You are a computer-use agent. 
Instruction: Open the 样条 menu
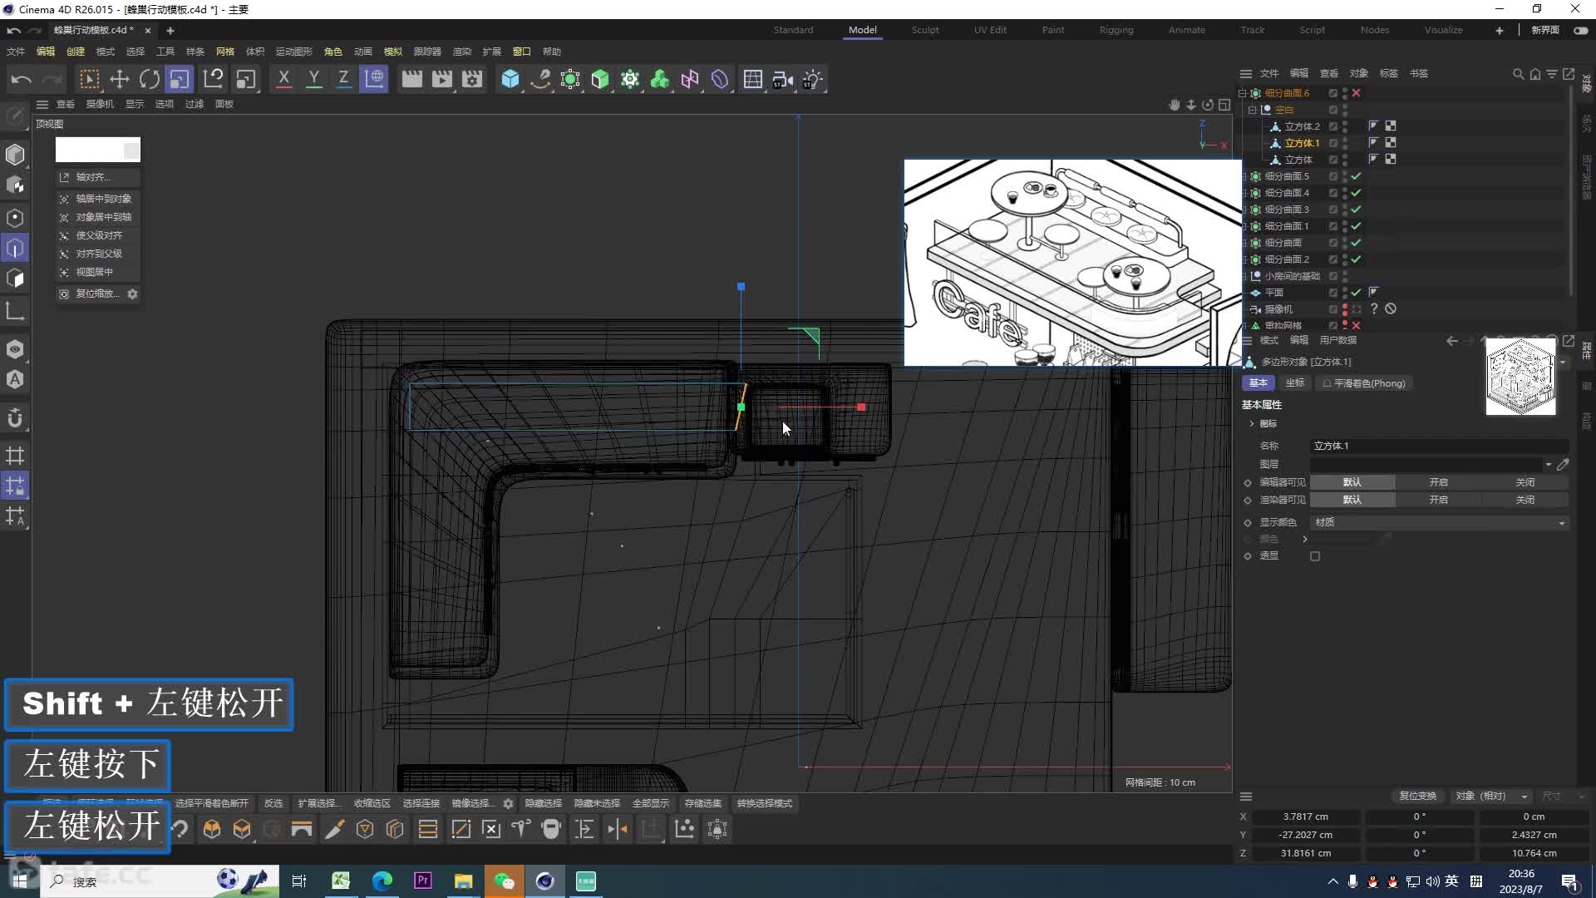point(195,52)
